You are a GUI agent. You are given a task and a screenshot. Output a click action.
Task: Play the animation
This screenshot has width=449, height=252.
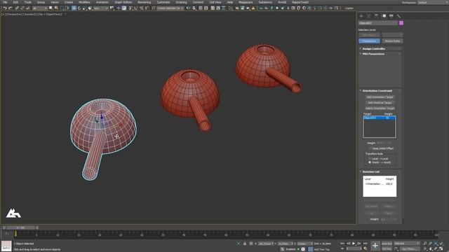click(354, 244)
